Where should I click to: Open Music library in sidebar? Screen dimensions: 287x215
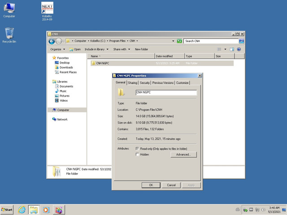coord(63,91)
